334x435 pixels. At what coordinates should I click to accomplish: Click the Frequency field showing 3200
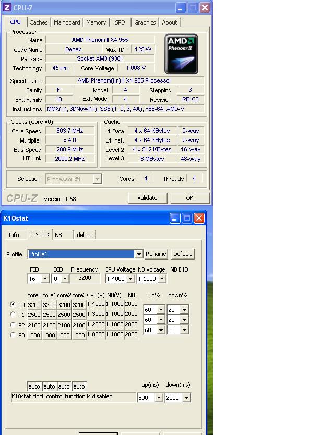point(85,278)
